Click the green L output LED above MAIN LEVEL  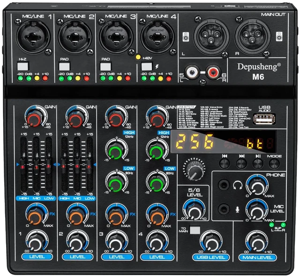[271, 225]
